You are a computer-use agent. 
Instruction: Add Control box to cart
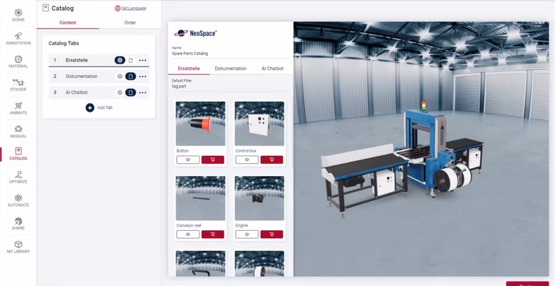(272, 160)
